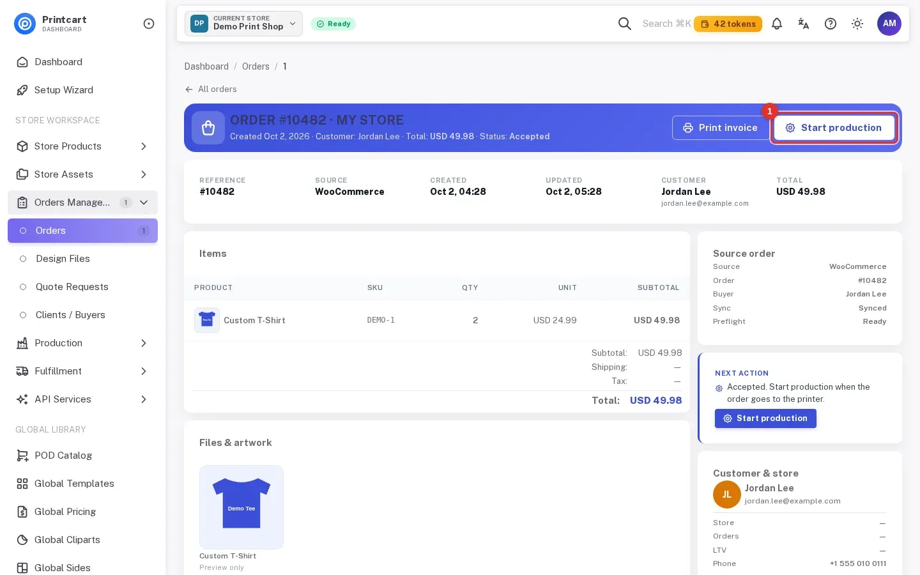Open the AM user avatar
This screenshot has width=920, height=575.
(889, 24)
